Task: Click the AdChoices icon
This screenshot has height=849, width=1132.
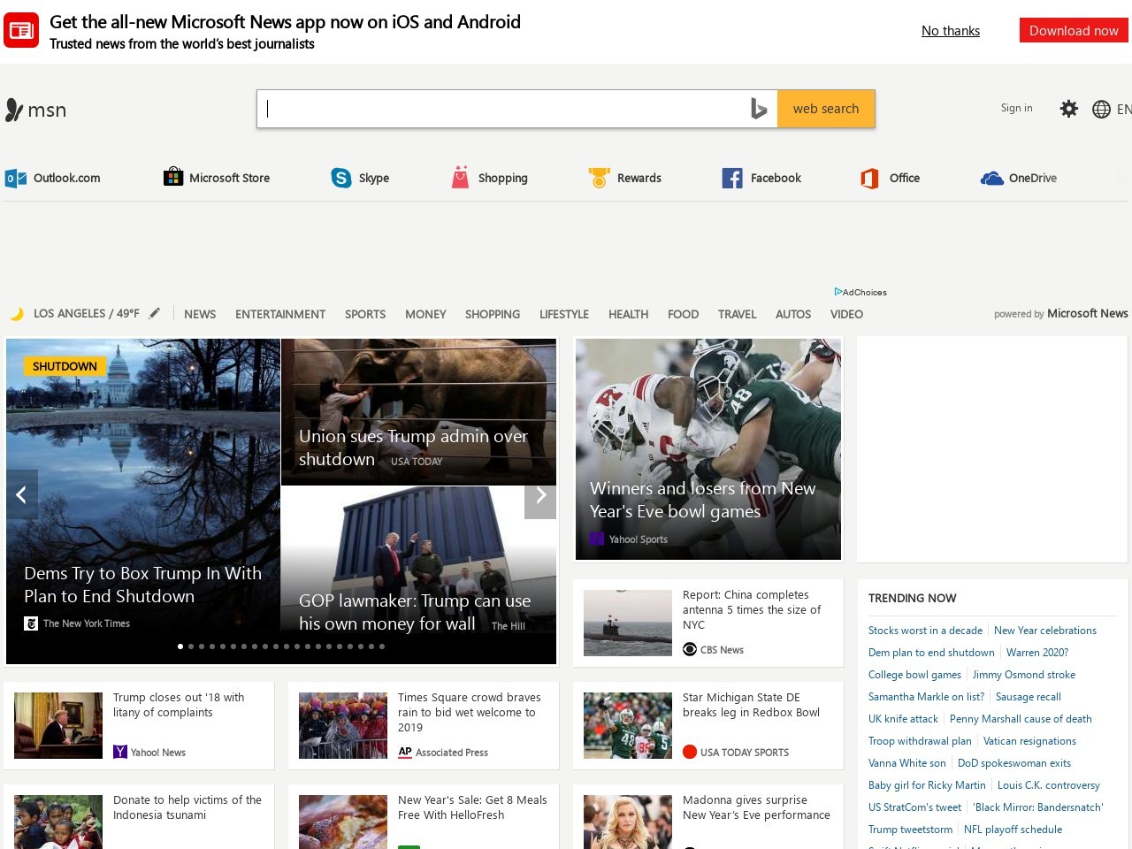Action: coord(838,292)
